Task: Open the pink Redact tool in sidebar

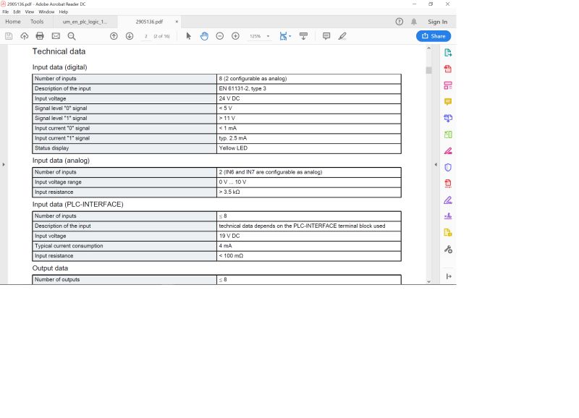Action: click(448, 151)
